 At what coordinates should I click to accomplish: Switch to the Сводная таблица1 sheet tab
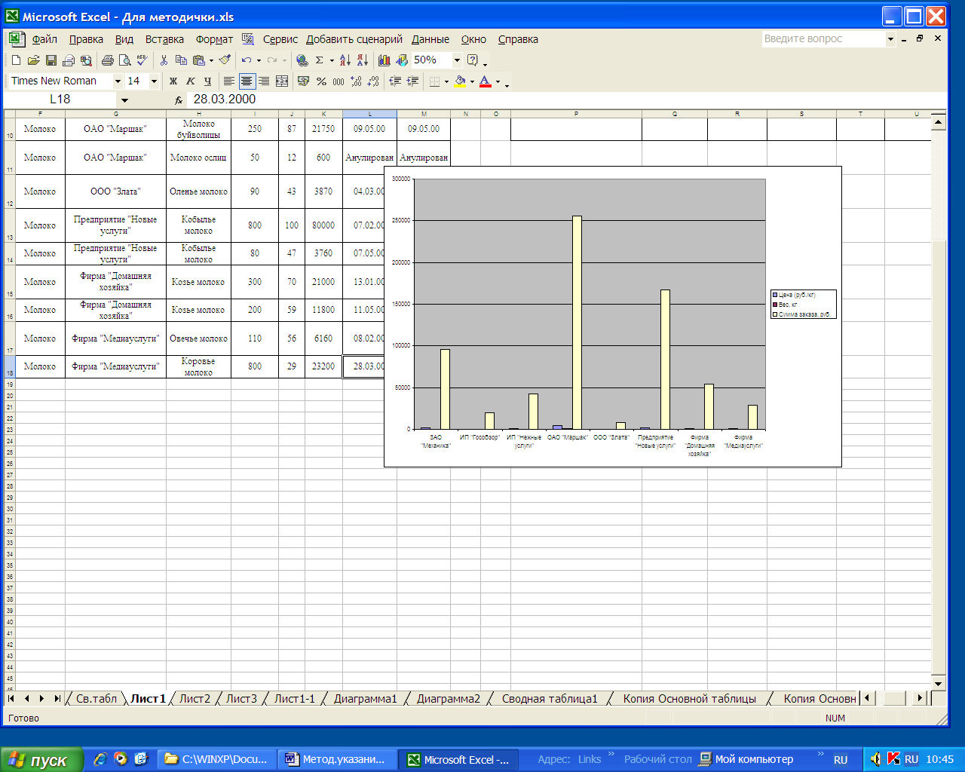tap(550, 699)
